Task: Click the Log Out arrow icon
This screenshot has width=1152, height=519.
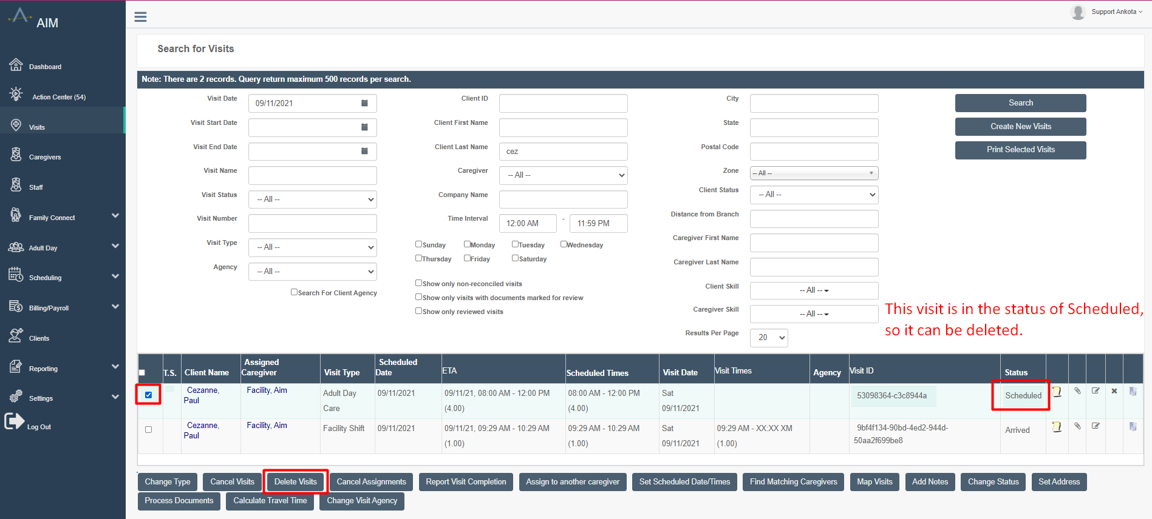Action: click(14, 421)
